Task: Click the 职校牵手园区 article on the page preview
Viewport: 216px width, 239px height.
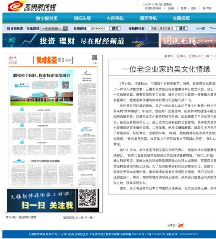Action: pos(41,75)
